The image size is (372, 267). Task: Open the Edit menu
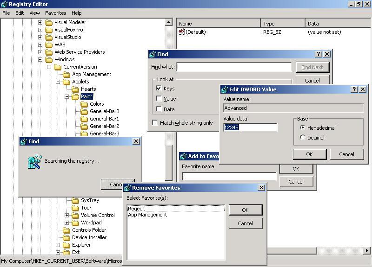click(20, 13)
